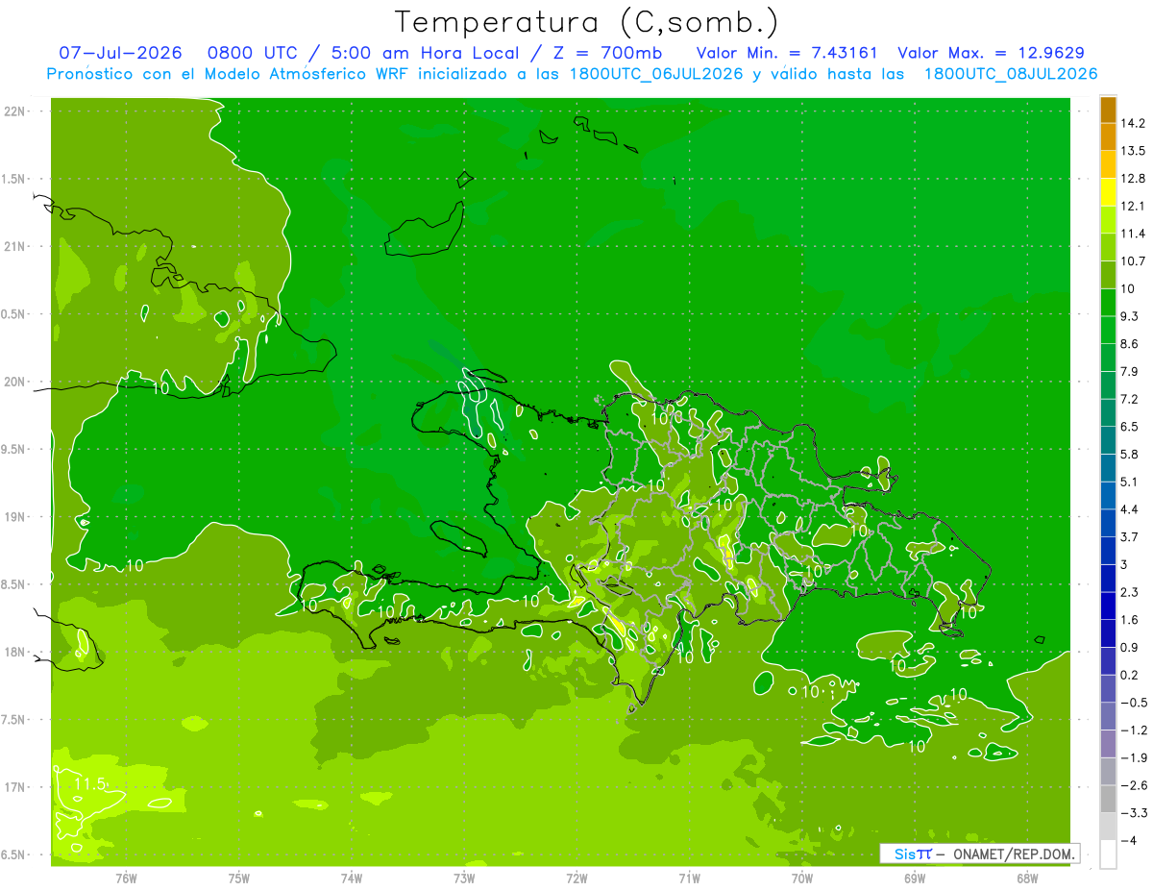Click the "75W" longitude axis label
Image resolution: width=1153 pixels, height=891 pixels.
(239, 879)
